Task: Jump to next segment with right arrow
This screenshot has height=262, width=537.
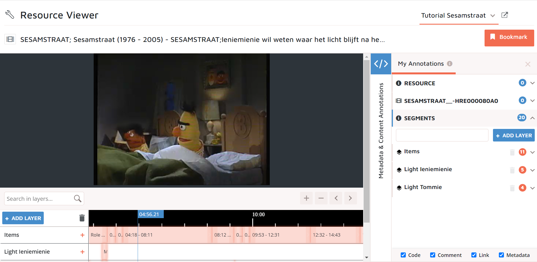Action: point(350,198)
